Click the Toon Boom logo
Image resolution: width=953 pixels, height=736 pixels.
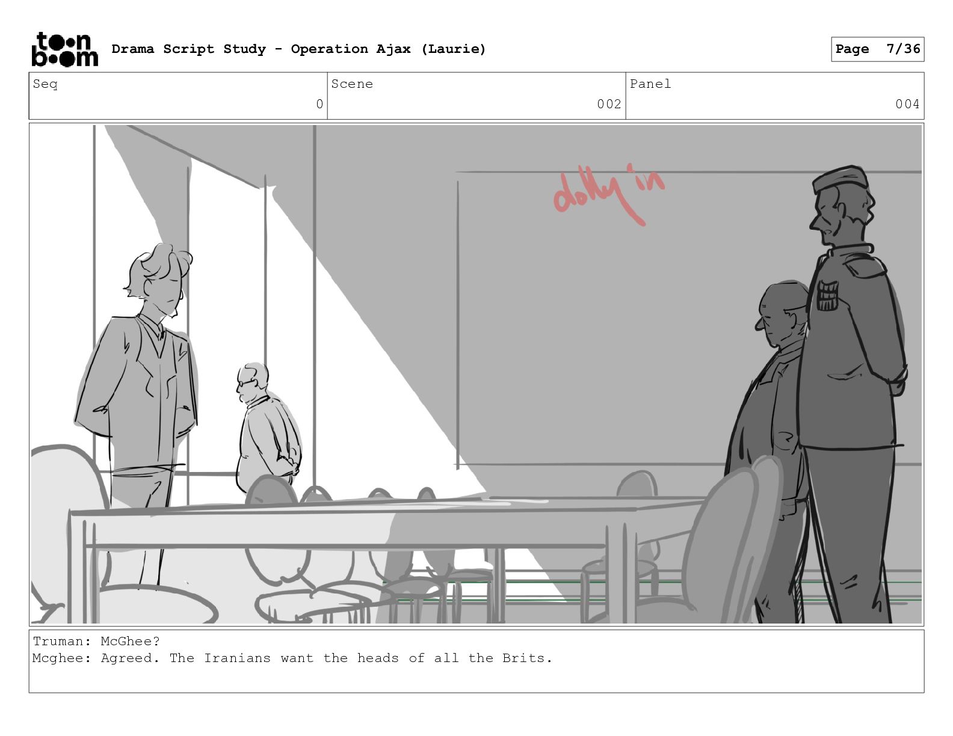coord(64,49)
